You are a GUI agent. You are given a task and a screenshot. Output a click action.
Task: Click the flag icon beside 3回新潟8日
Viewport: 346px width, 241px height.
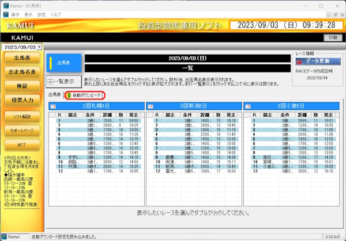click(x=151, y=106)
